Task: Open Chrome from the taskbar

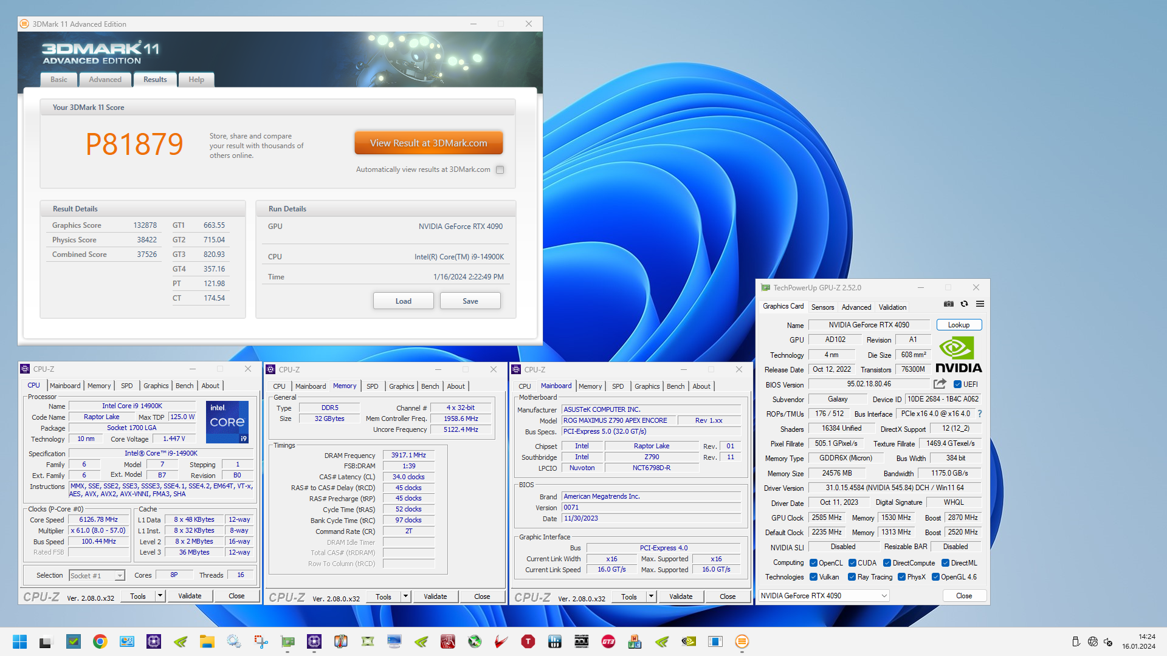Action: click(100, 641)
